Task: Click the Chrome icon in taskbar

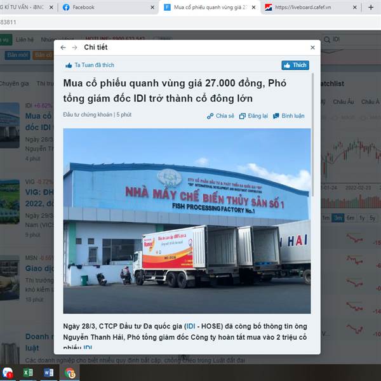Action: tap(70, 373)
